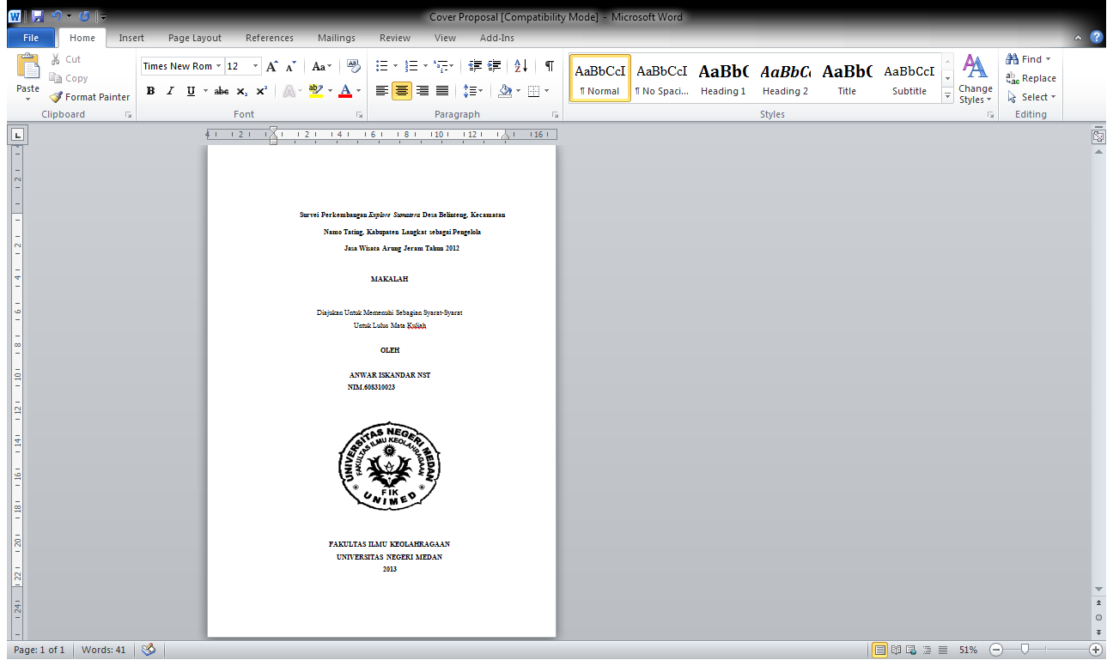
Task: Click the Sort icon
Action: click(x=520, y=66)
